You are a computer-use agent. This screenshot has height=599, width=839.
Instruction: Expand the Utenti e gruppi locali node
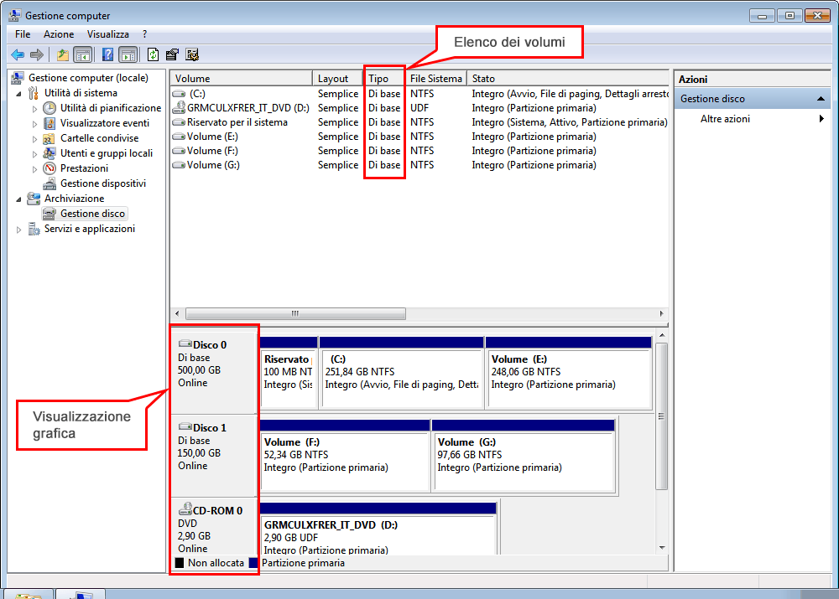34,154
